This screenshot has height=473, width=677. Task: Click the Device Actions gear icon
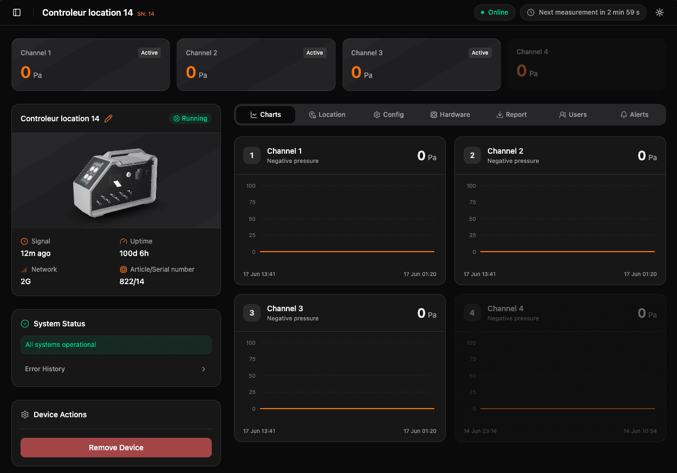(x=24, y=415)
